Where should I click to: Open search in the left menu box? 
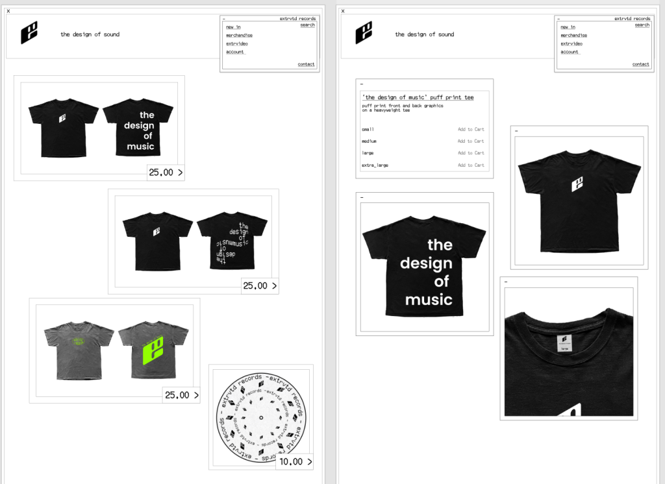tap(307, 25)
